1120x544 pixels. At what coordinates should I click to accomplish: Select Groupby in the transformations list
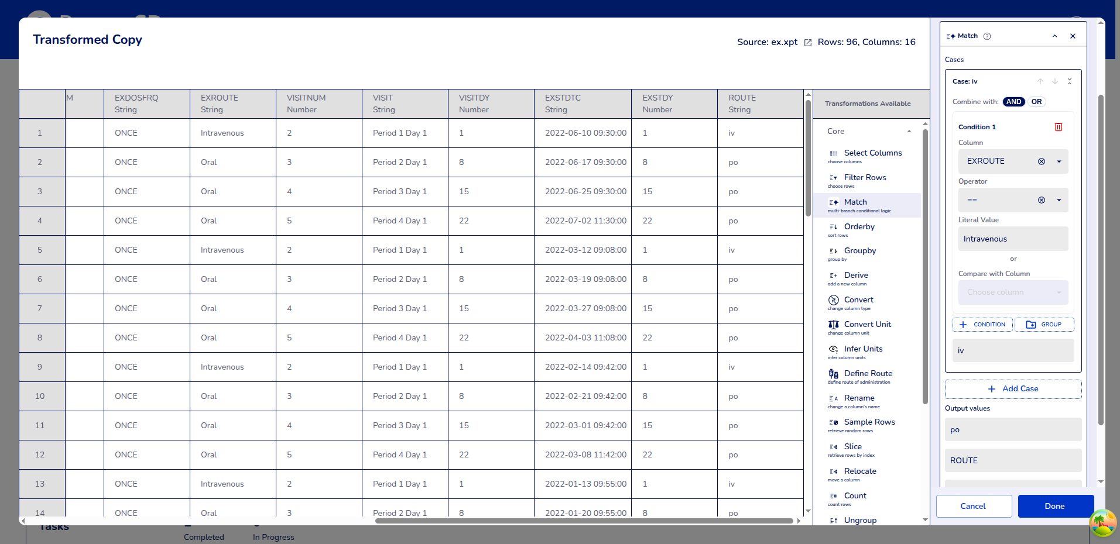coord(859,251)
